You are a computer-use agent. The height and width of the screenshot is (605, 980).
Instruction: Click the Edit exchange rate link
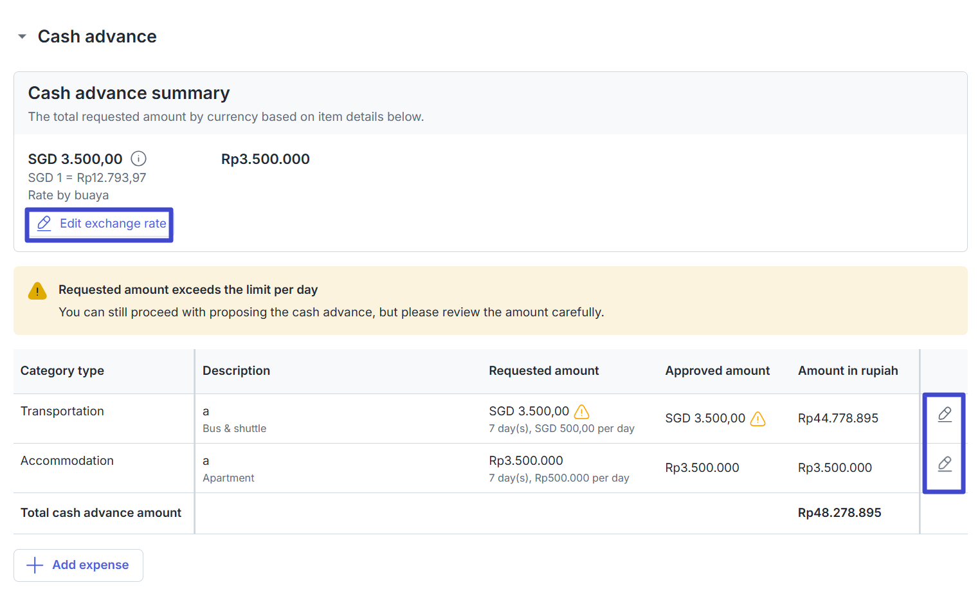(113, 224)
